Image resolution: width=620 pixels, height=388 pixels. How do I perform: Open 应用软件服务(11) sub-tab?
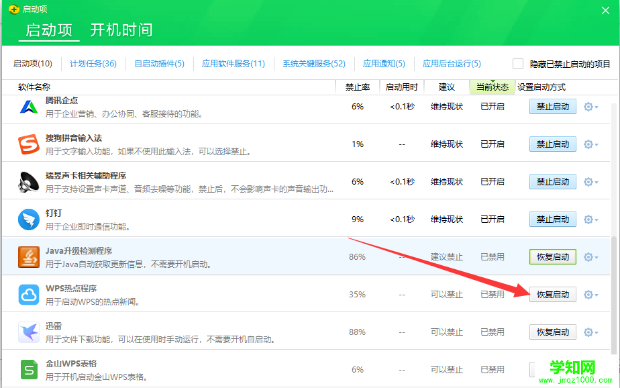tap(234, 64)
